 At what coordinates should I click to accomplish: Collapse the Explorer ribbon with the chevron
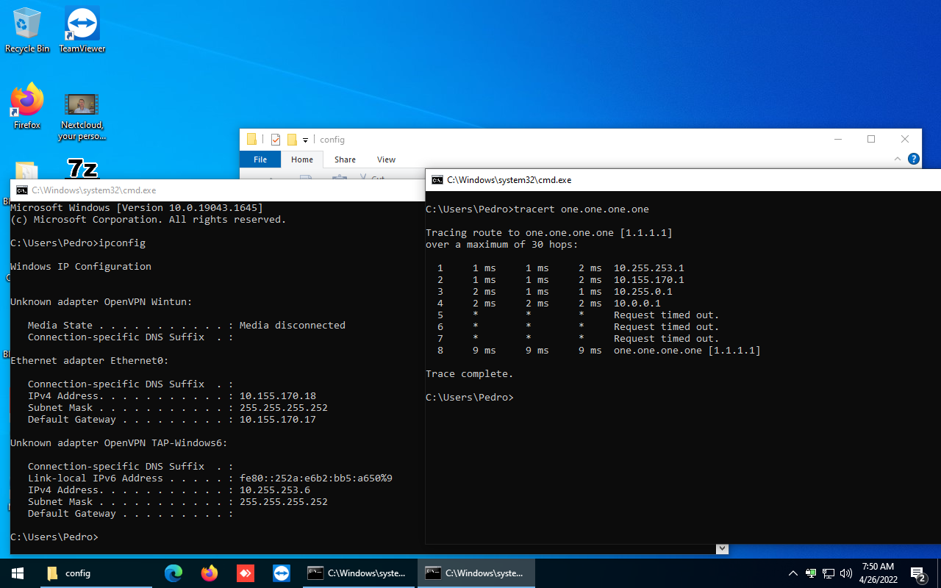897,159
